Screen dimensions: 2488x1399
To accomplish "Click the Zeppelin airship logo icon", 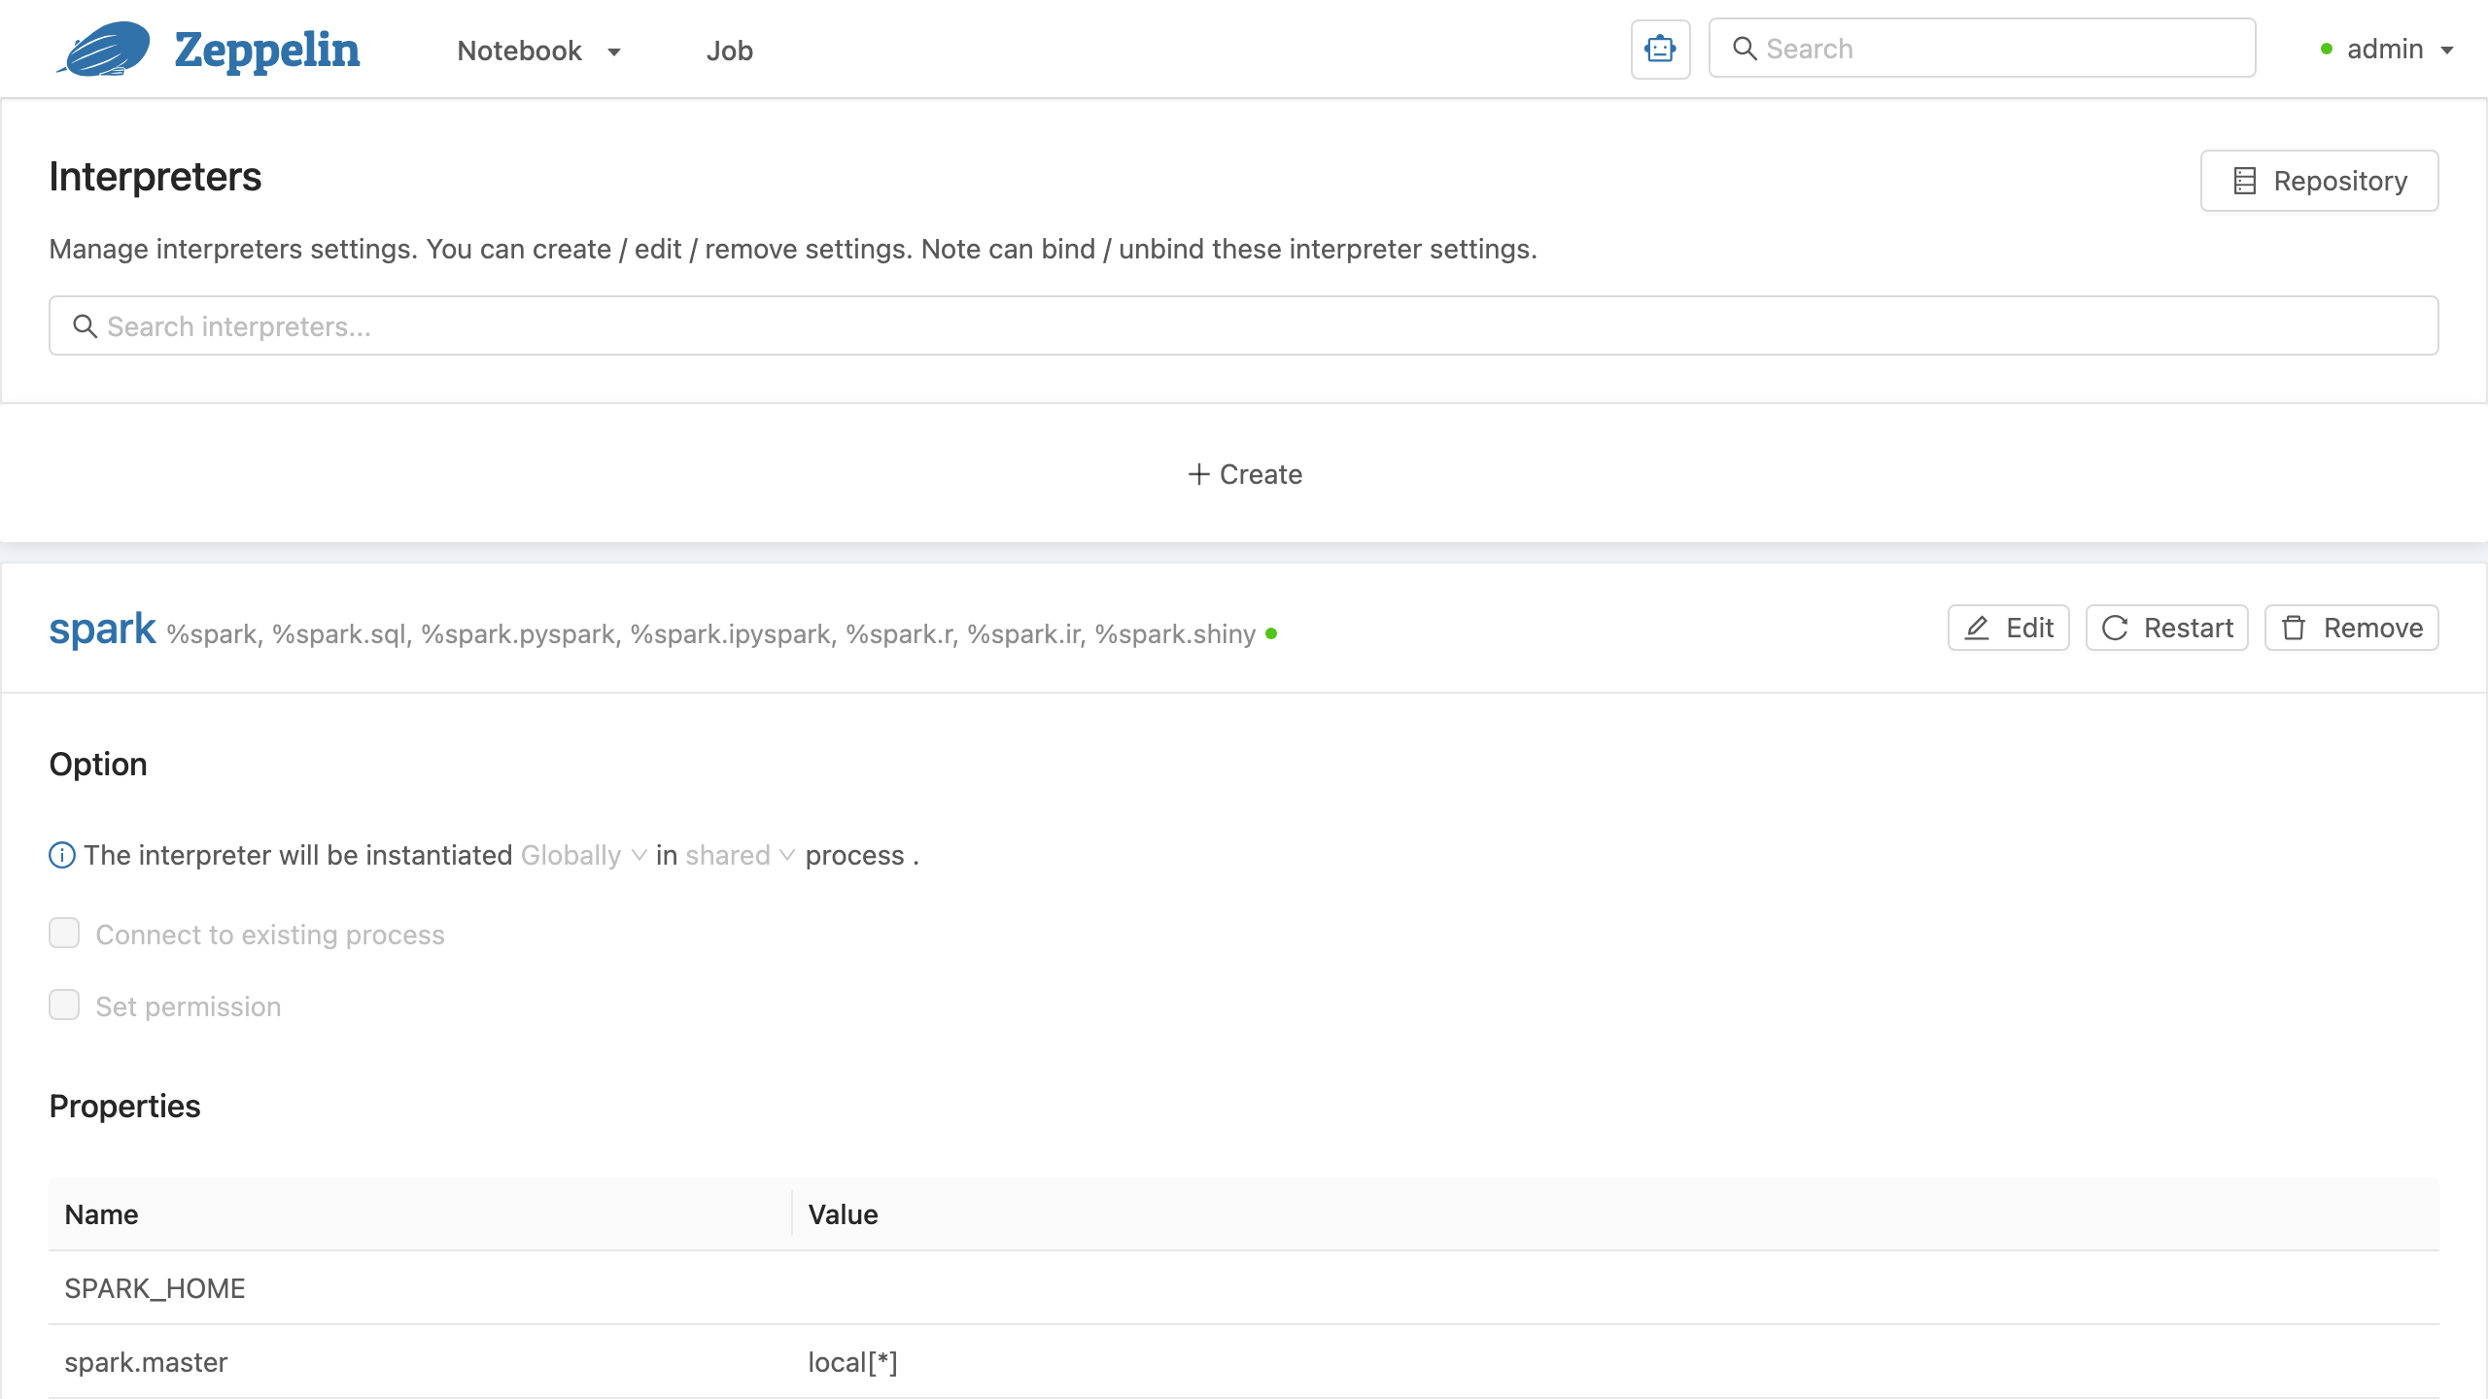I will coord(104,49).
